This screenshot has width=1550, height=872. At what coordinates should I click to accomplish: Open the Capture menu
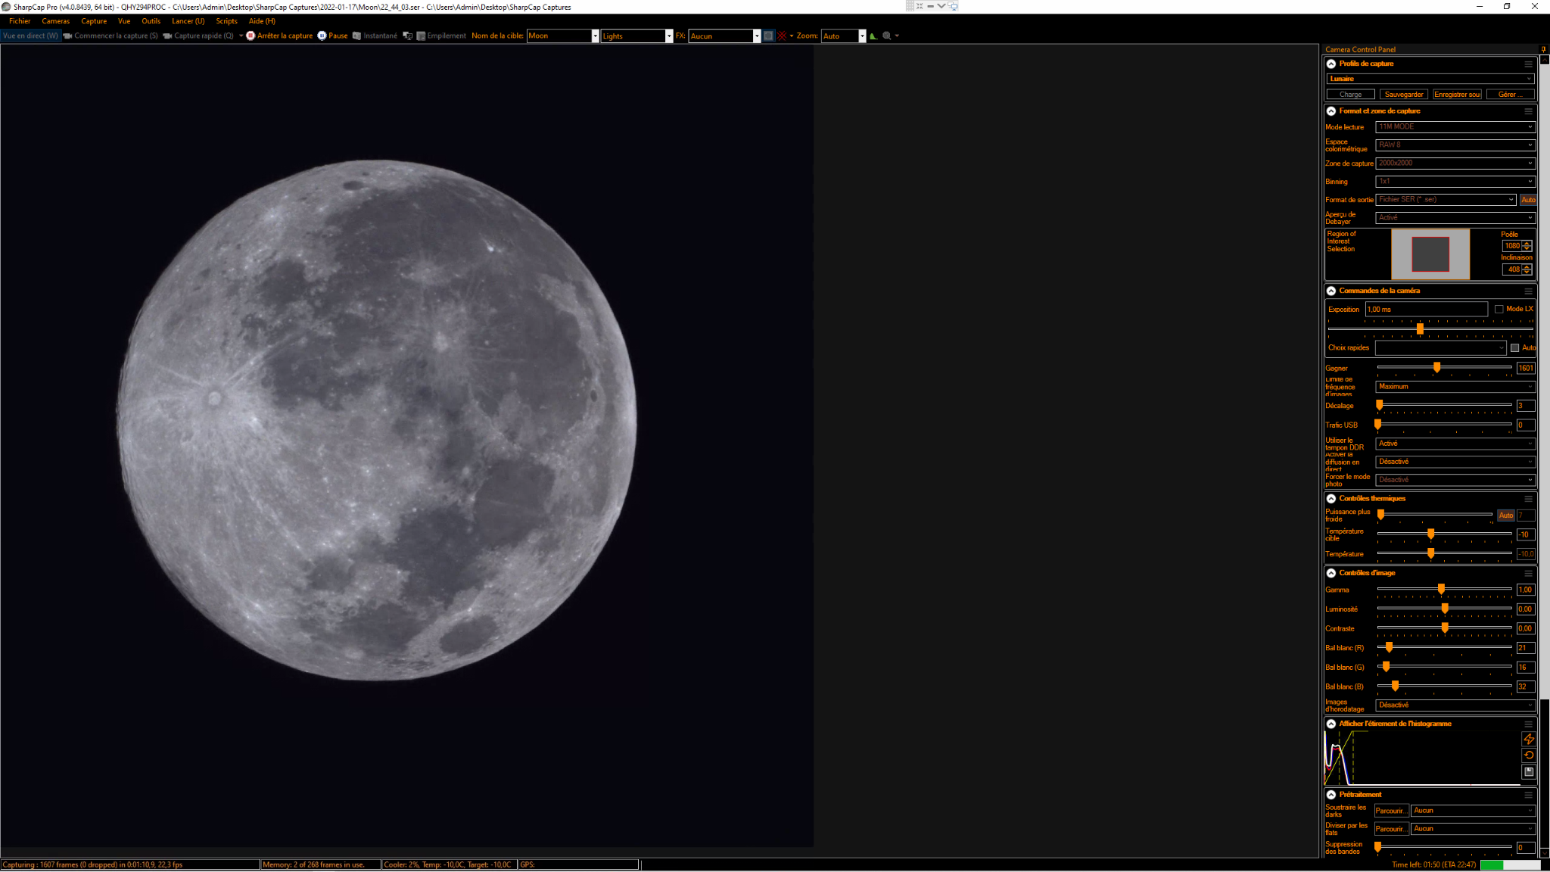[x=94, y=21]
